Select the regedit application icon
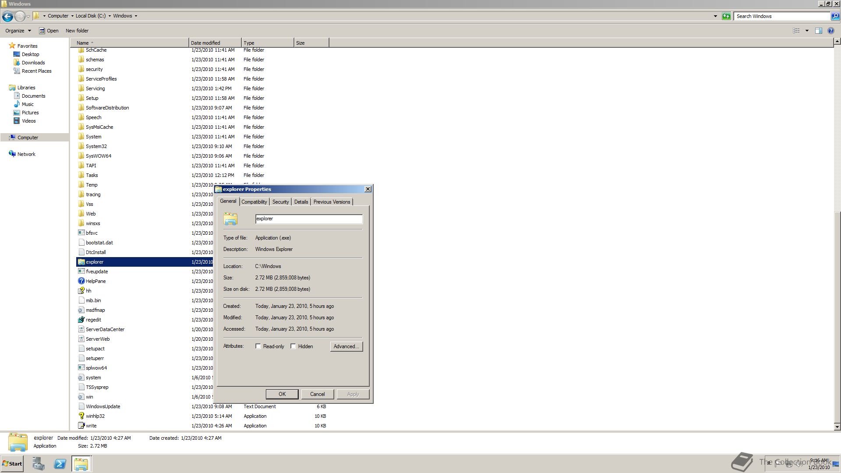Screen dimensions: 841x473 coord(81,320)
